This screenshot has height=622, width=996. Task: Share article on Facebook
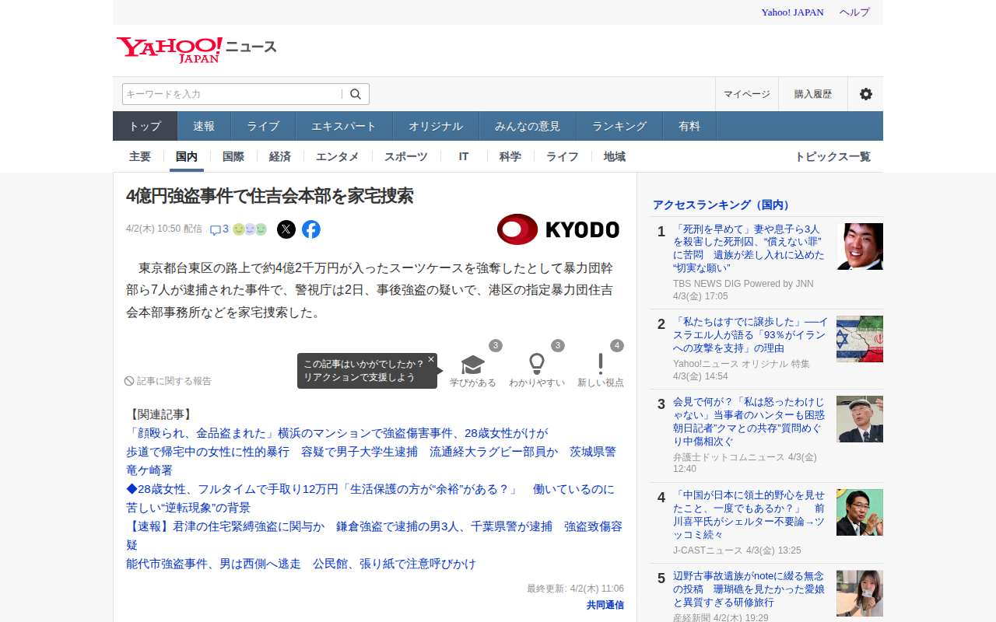(x=311, y=229)
